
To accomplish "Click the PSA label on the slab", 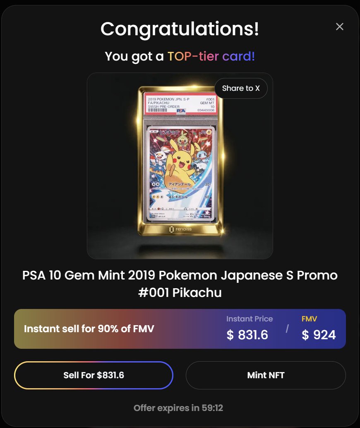I will [x=181, y=104].
